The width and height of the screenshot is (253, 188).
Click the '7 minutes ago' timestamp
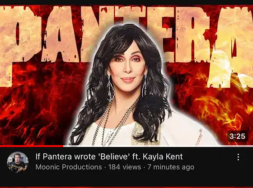[171, 167]
